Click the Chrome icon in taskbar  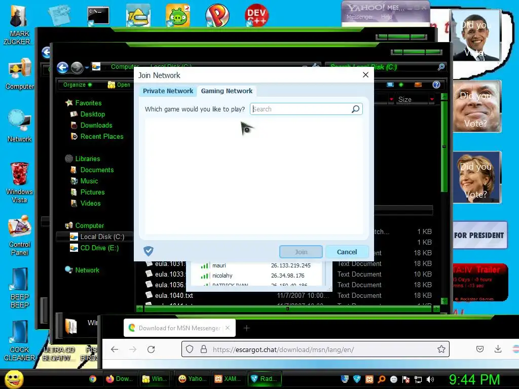[x=93, y=379]
